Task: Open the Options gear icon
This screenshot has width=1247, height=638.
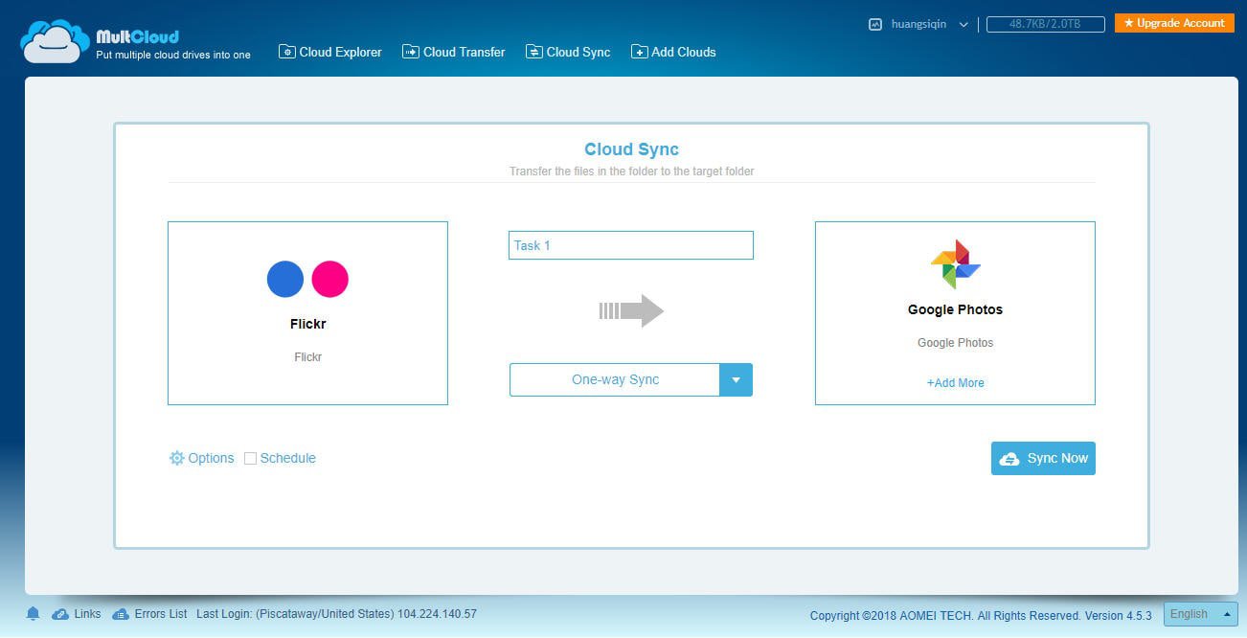Action: [x=176, y=458]
